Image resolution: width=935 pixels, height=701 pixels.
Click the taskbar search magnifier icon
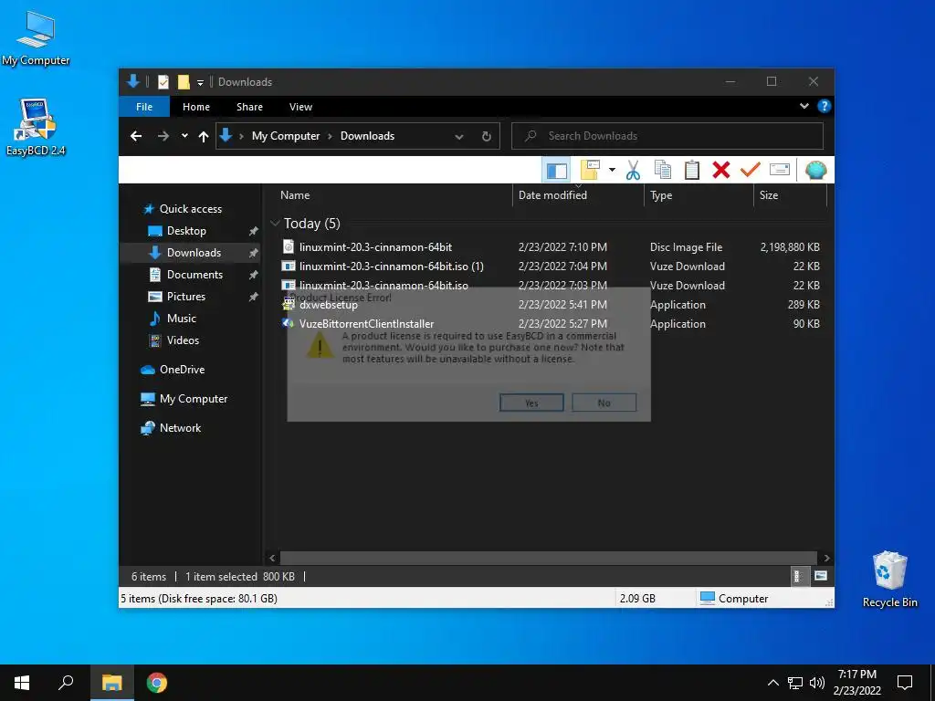[x=66, y=683]
